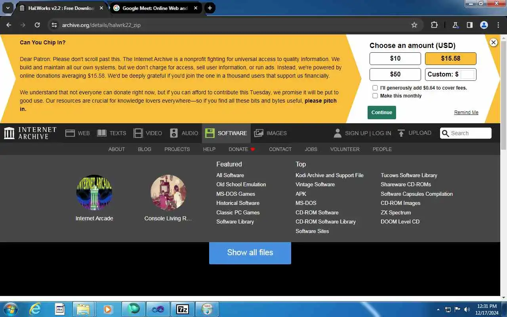Screen dimensions: 507x317
Task: Open Chrome extensions puzzle icon
Action: click(434, 25)
